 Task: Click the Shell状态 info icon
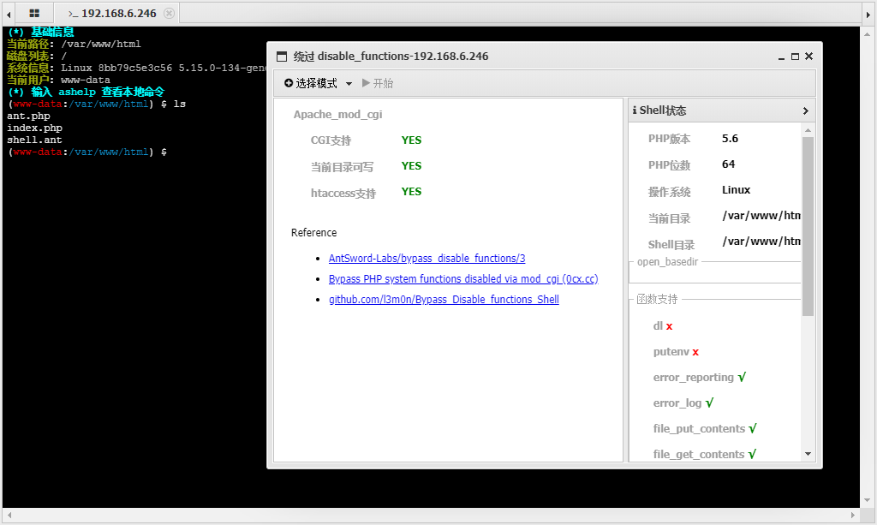(634, 110)
